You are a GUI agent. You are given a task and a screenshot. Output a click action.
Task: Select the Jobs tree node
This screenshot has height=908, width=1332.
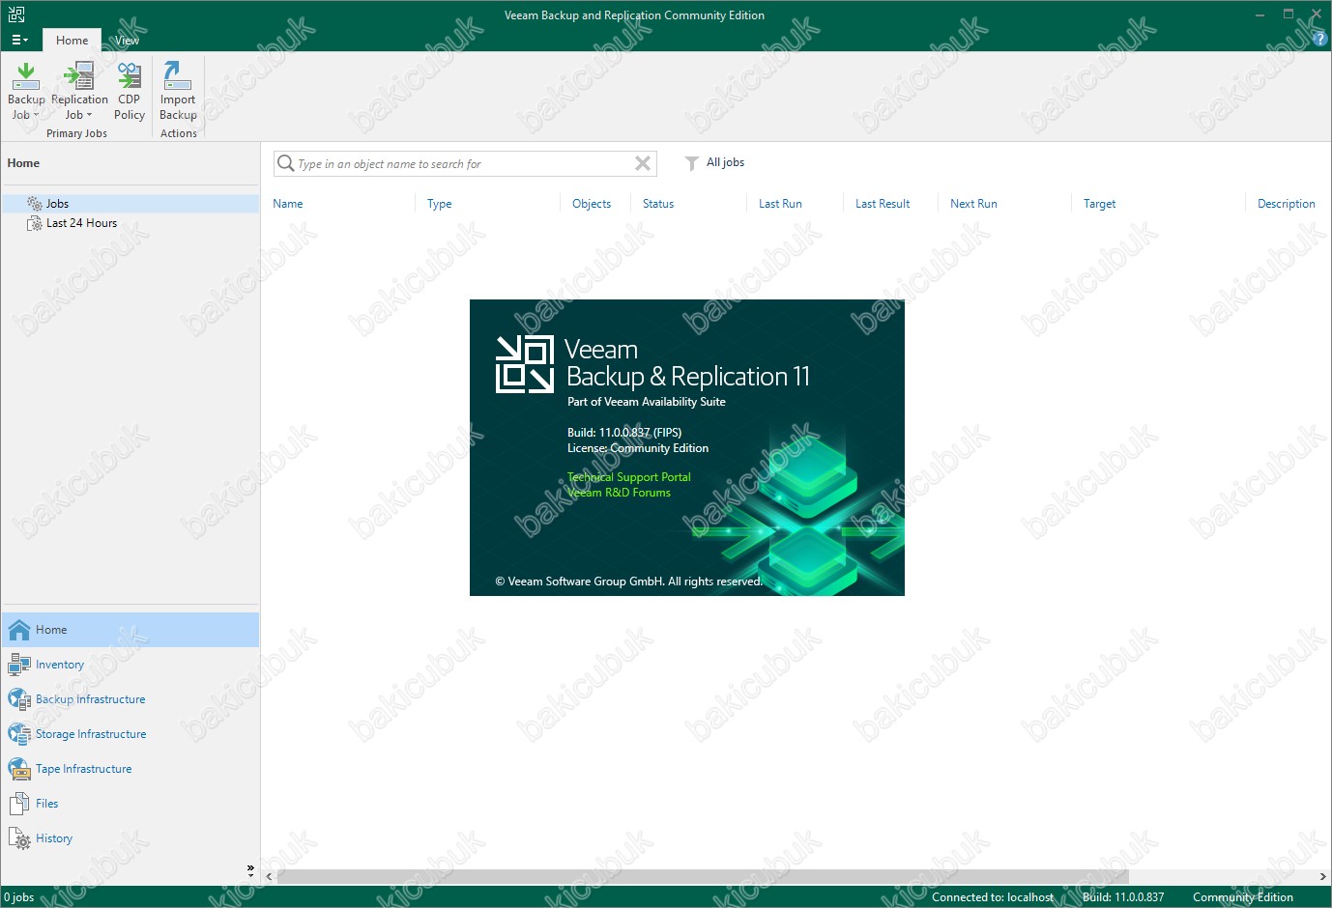point(131,204)
